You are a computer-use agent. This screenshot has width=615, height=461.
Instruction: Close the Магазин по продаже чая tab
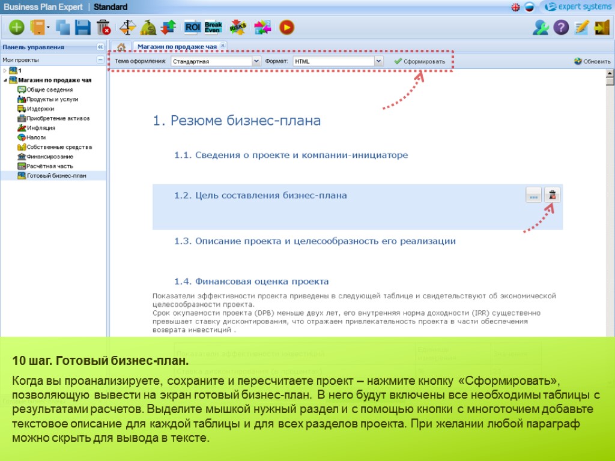click(x=223, y=46)
